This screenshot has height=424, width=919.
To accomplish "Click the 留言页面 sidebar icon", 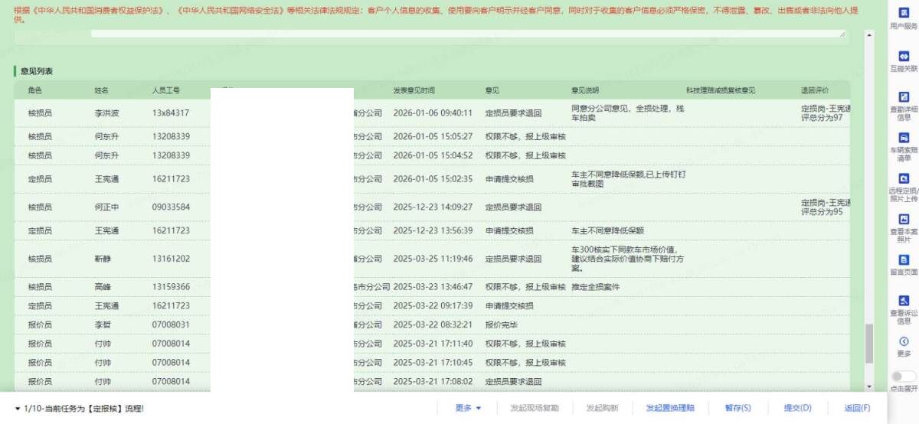I will [904, 260].
